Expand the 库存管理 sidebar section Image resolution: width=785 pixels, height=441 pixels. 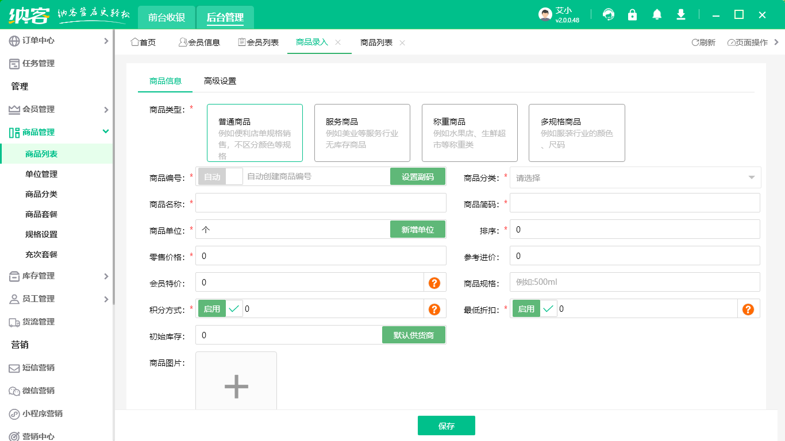coord(40,276)
